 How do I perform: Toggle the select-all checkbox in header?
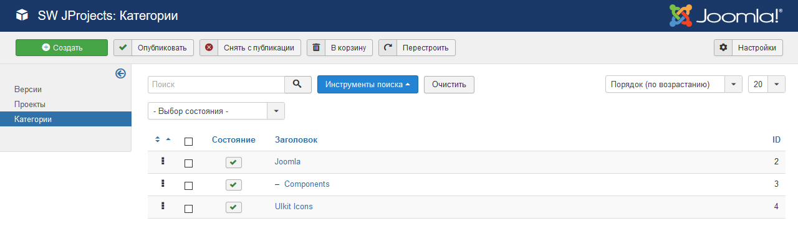point(189,141)
